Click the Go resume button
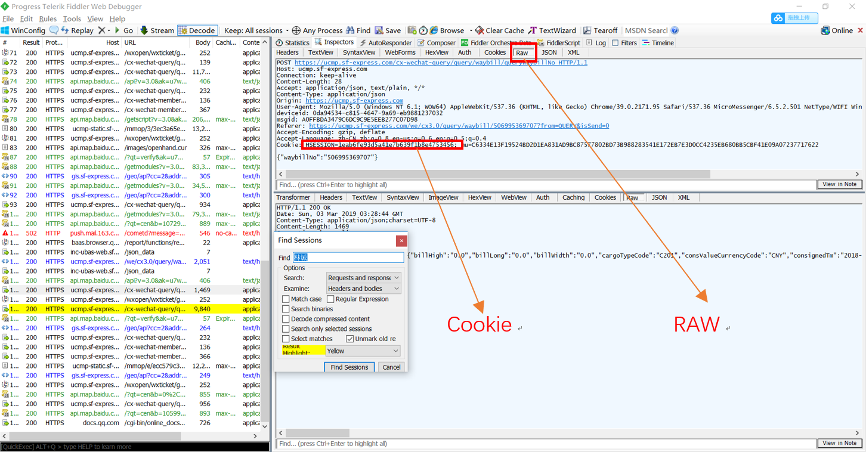Viewport: 866px width, 452px height. tap(123, 30)
